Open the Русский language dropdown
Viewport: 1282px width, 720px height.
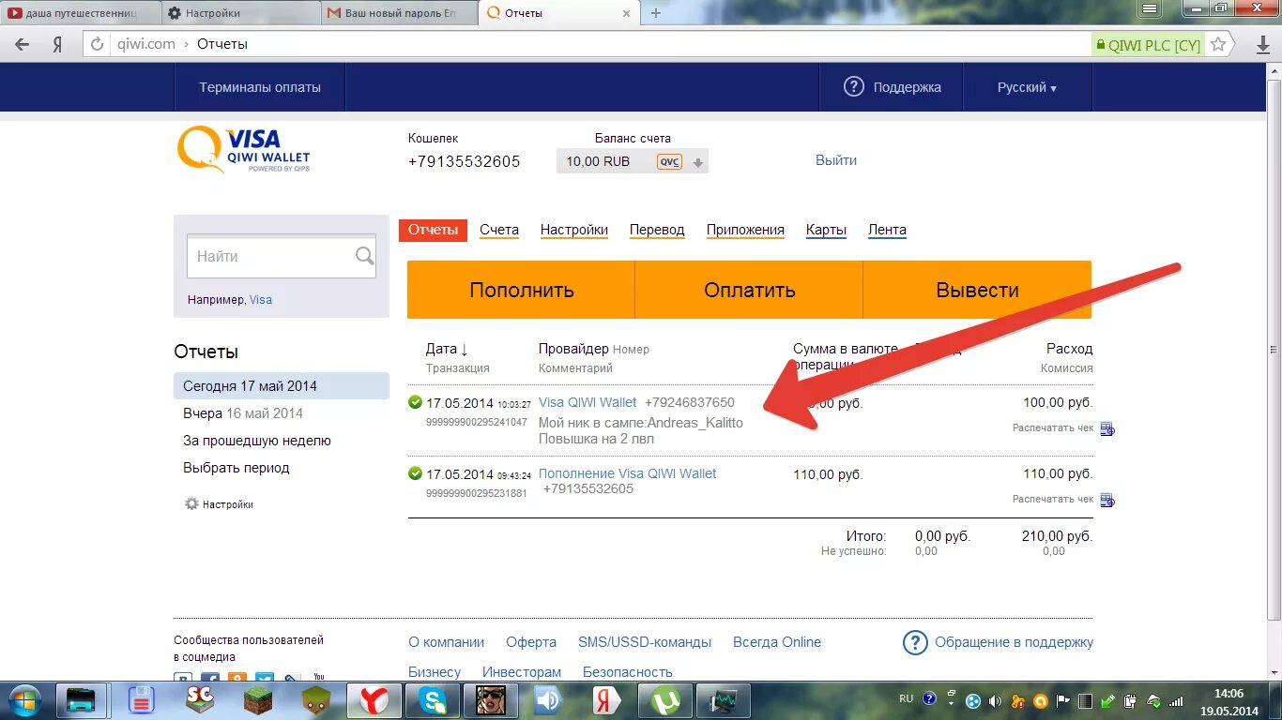click(1027, 87)
